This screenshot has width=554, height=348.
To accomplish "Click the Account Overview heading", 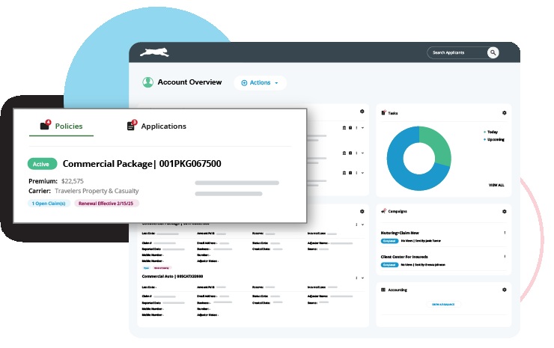I will 189,82.
